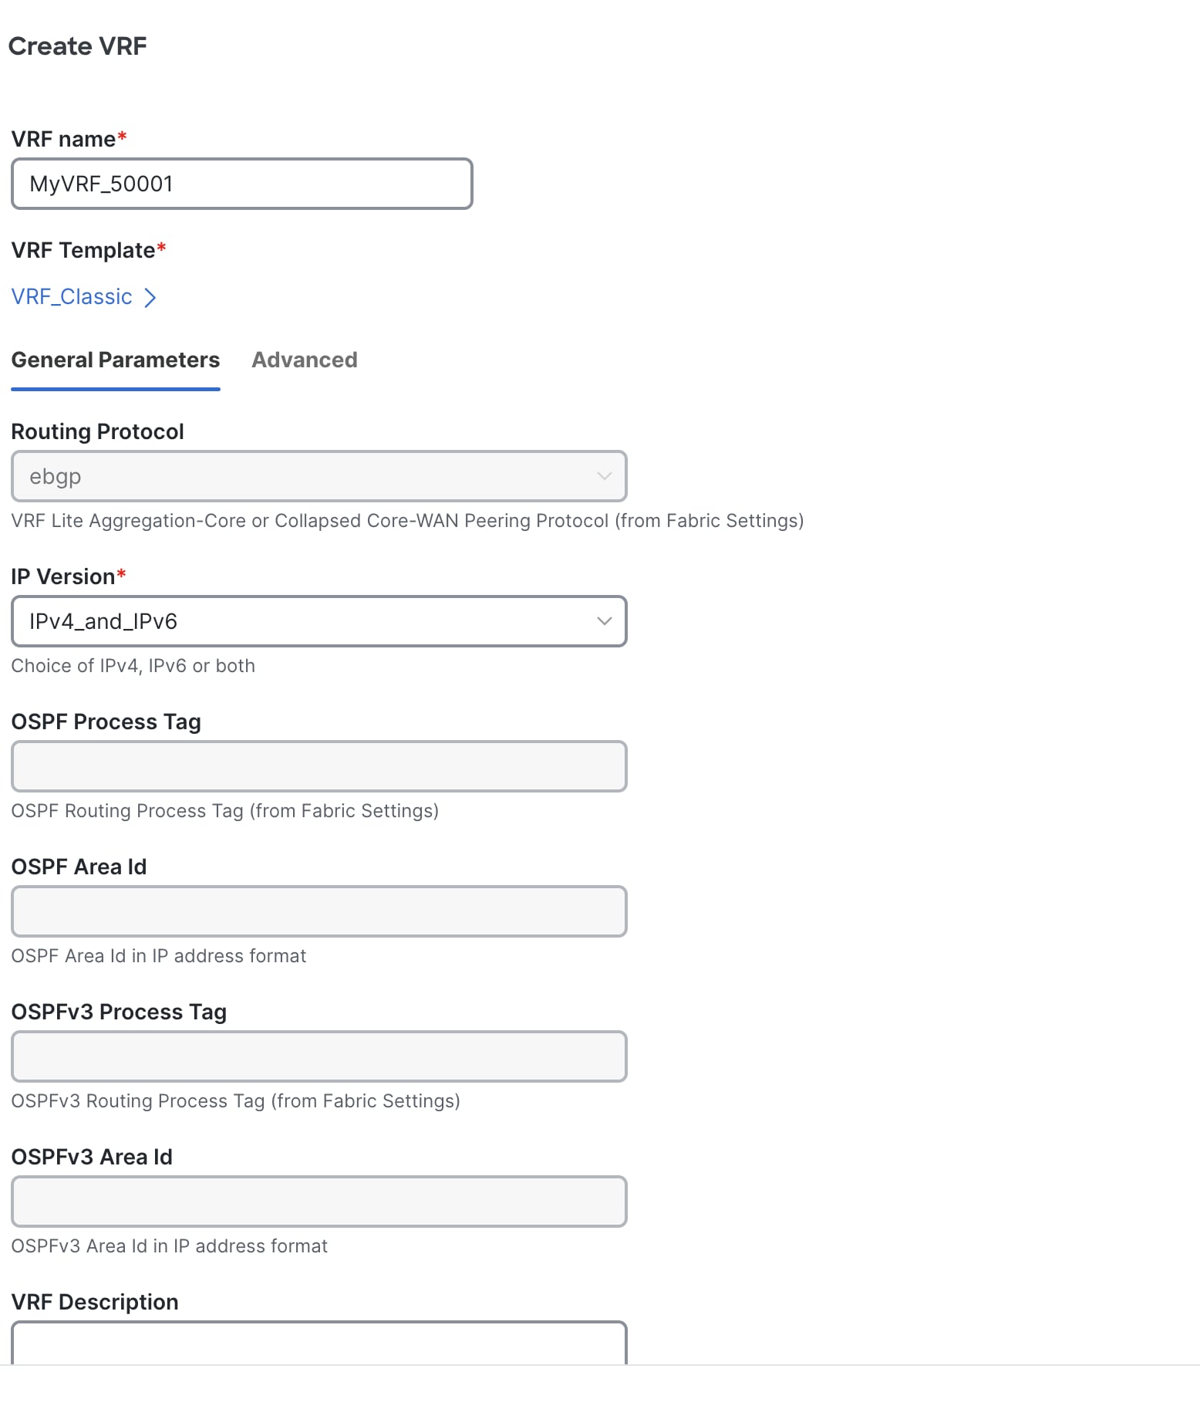Click the VRF Template label
The image size is (1200, 1406).
click(83, 250)
